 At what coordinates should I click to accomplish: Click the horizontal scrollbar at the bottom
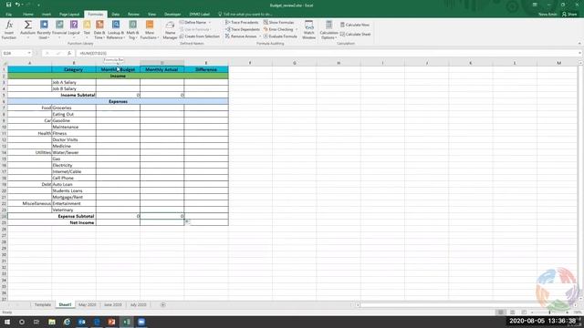(x=467, y=305)
